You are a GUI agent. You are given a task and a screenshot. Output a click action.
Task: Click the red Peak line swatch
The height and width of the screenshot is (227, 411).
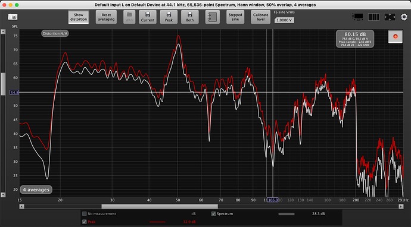tap(157, 222)
